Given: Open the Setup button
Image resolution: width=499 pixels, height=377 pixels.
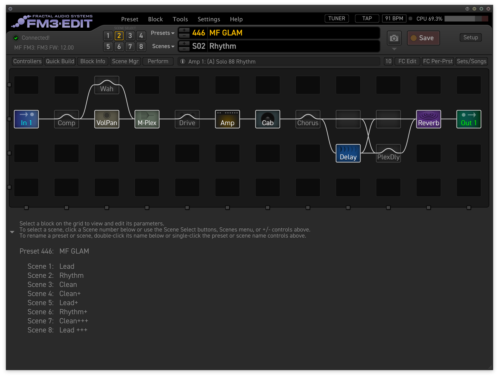Looking at the screenshot, I should click(471, 37).
